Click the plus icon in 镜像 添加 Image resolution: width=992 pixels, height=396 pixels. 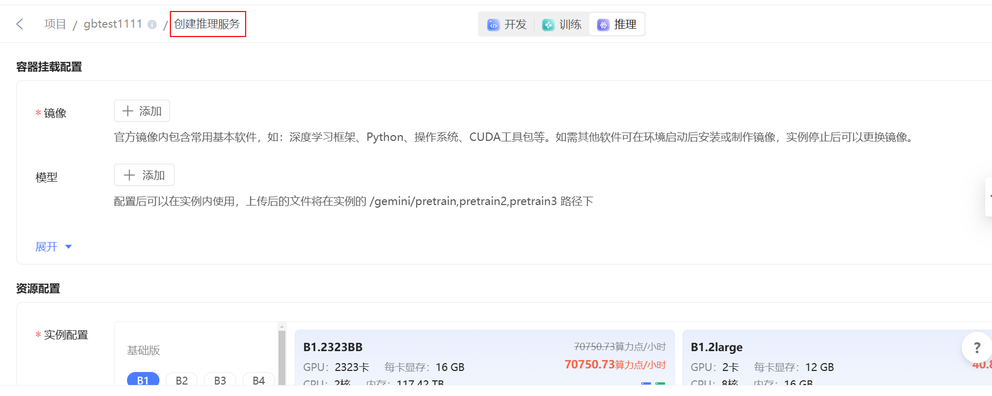click(128, 111)
